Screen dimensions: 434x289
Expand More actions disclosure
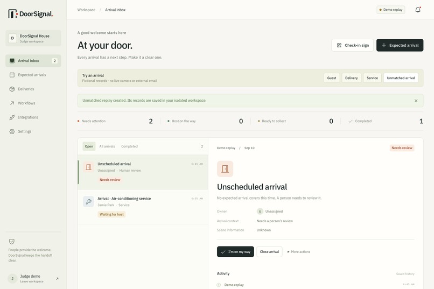[299, 252]
